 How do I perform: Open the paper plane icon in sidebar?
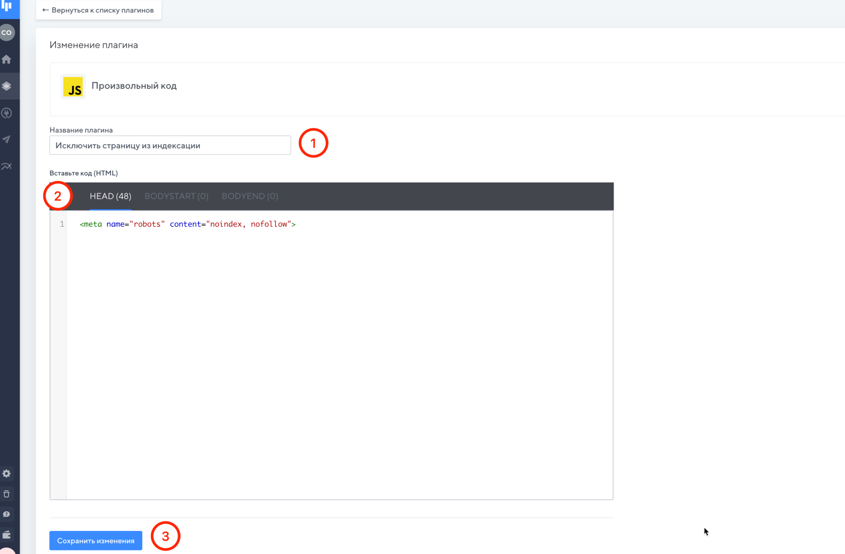(7, 140)
